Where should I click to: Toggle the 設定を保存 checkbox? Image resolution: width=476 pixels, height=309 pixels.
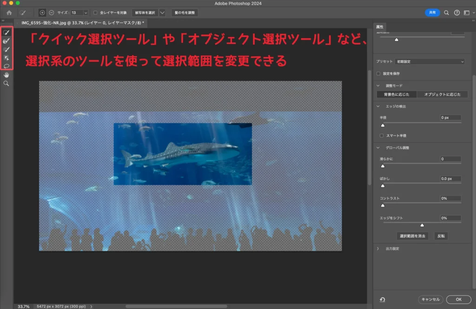click(x=379, y=73)
